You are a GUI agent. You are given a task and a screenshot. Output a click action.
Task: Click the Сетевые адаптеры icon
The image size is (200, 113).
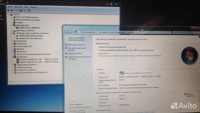pyautogui.click(x=15, y=67)
